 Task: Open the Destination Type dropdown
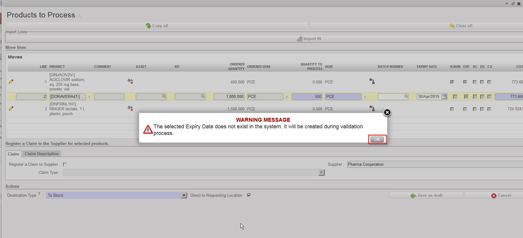pos(184,196)
